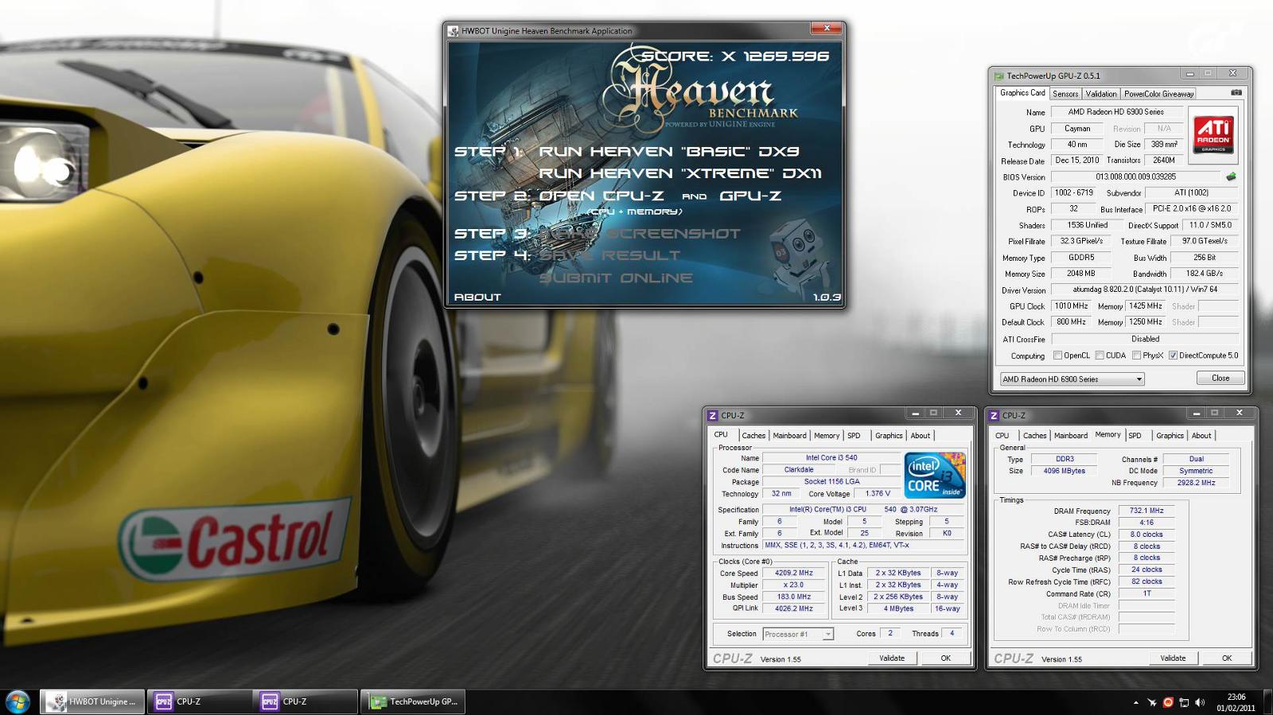Open TechPowerUp GPU-Z taskbar button
The image size is (1273, 715).
tap(412, 701)
